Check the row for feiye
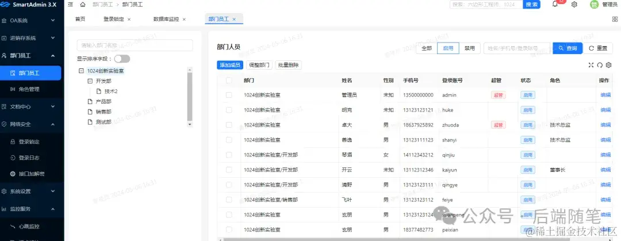This screenshot has width=621, height=241. pos(228,200)
